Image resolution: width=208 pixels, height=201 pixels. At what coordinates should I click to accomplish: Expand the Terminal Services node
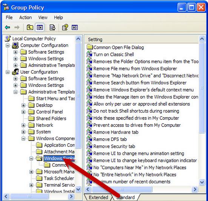(31, 185)
